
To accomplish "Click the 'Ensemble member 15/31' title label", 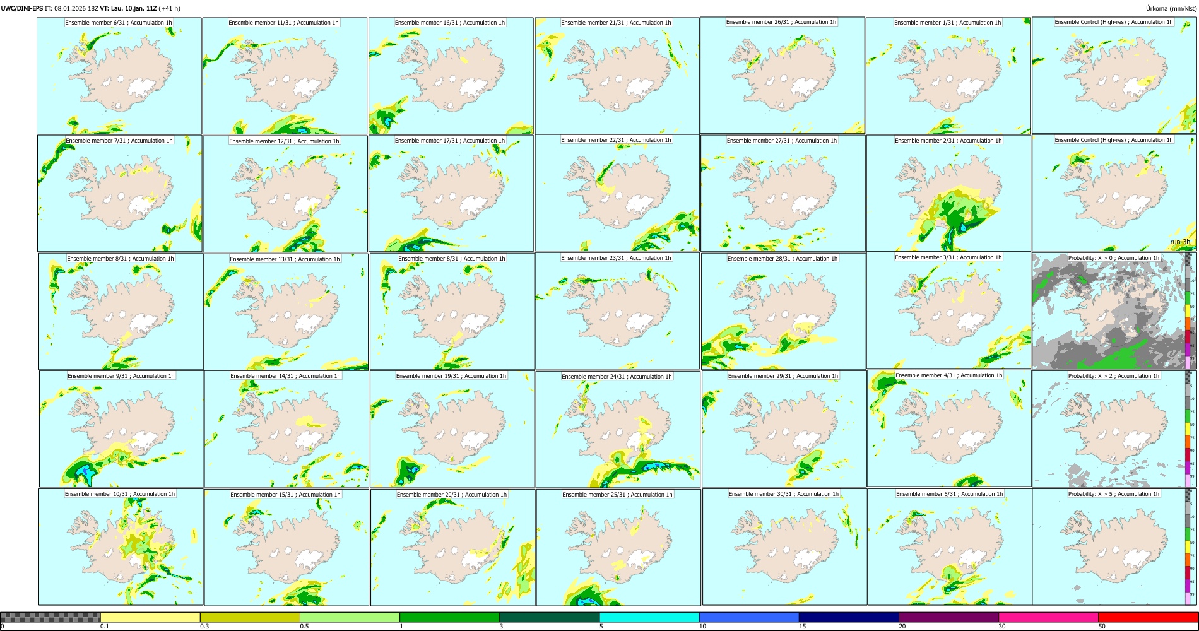I will pos(285,495).
